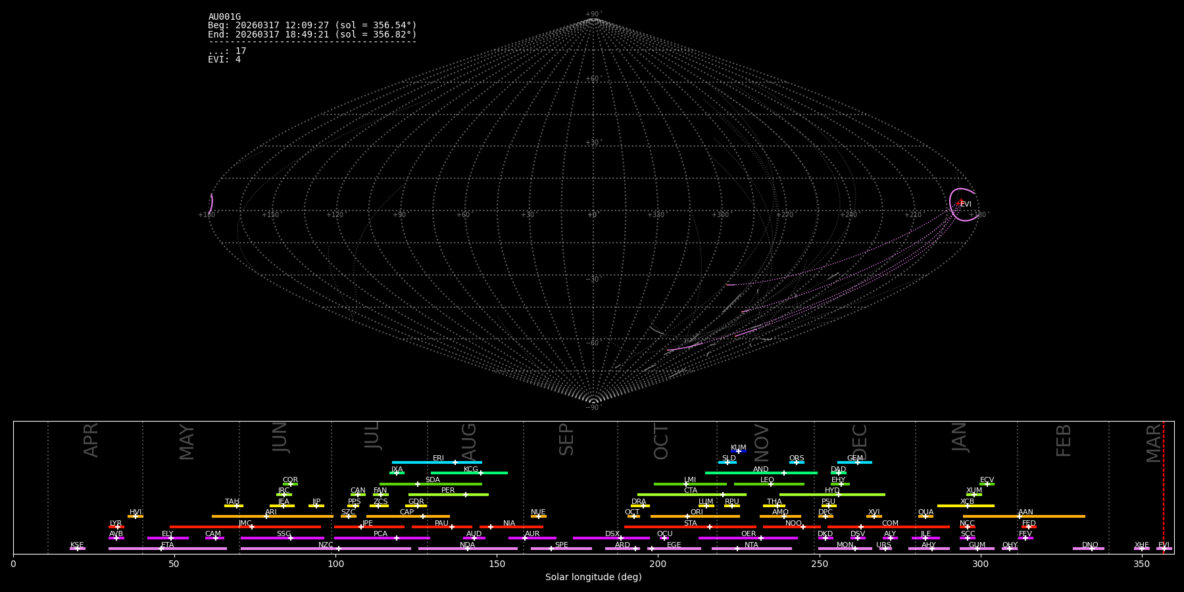Click the HYD shower label

[x=832, y=491]
